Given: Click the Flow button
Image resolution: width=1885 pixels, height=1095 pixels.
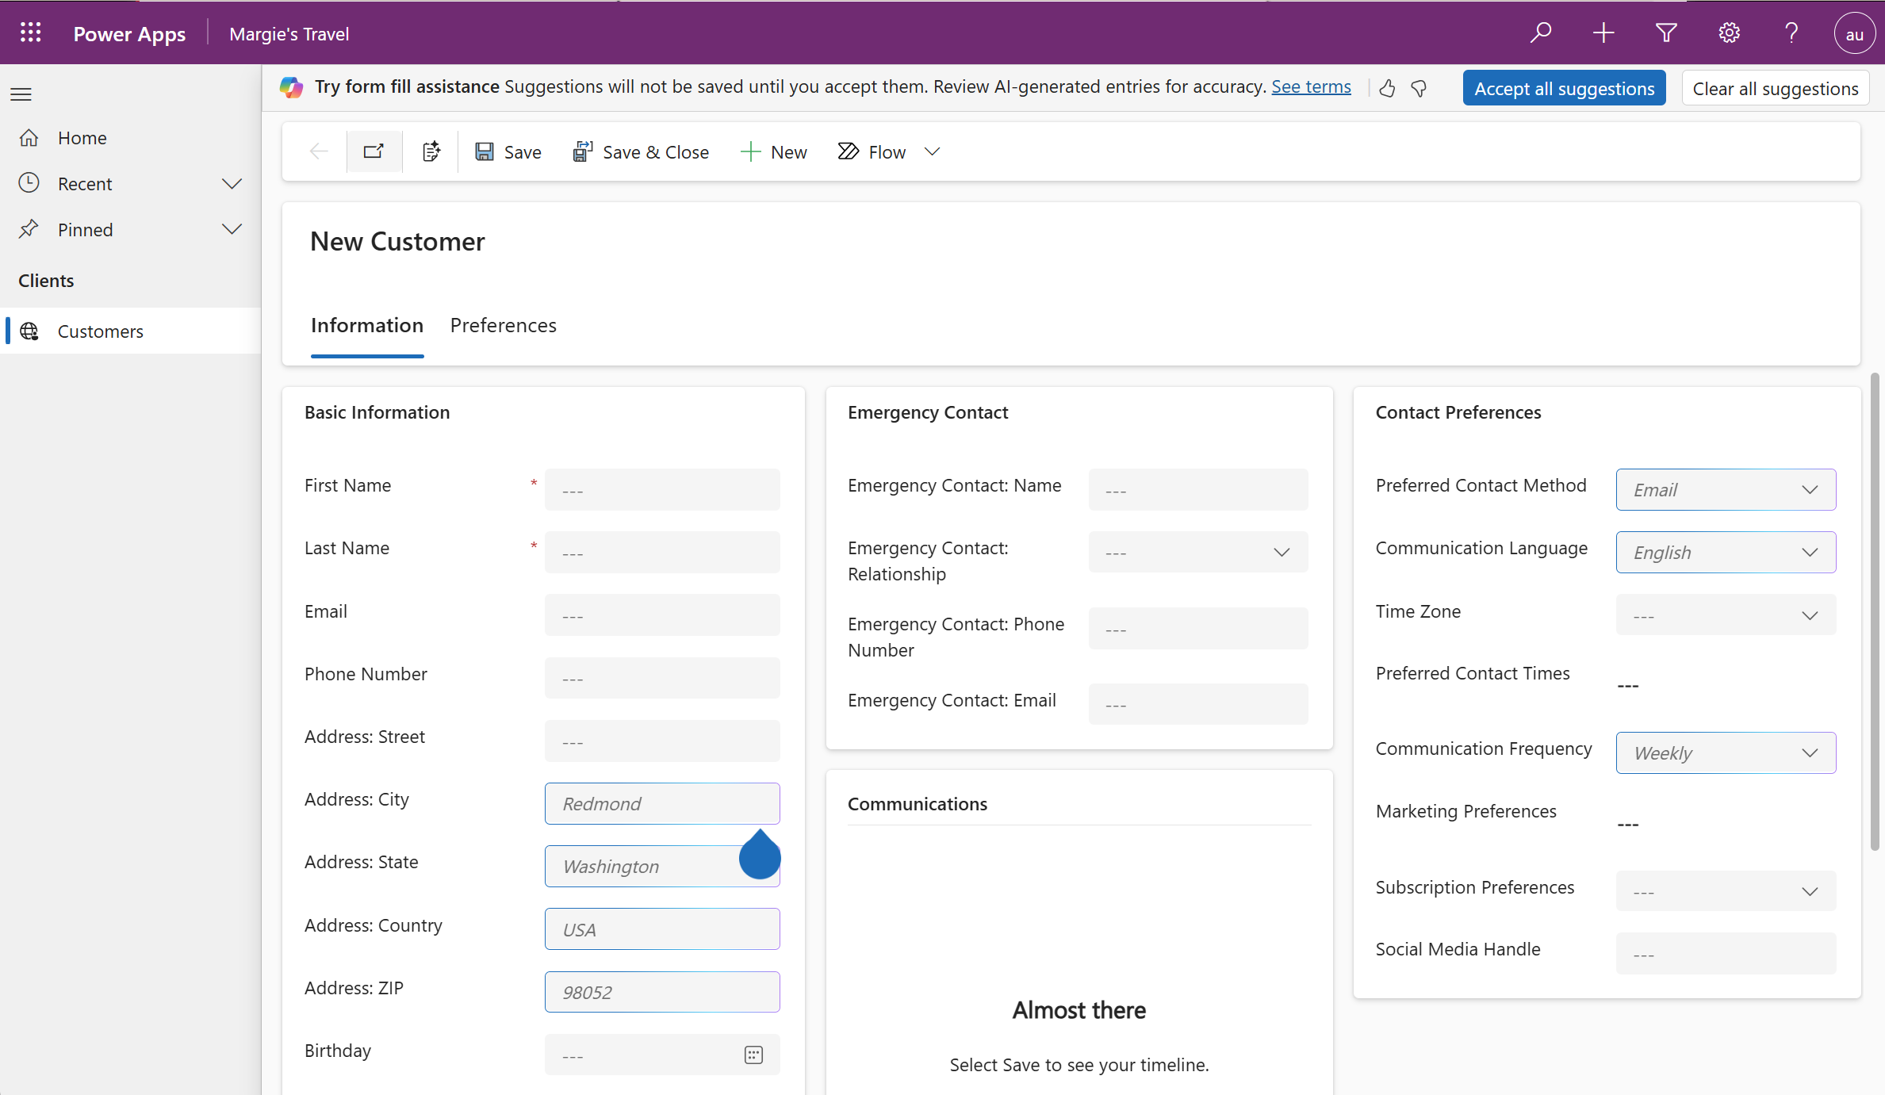Looking at the screenshot, I should point(872,151).
